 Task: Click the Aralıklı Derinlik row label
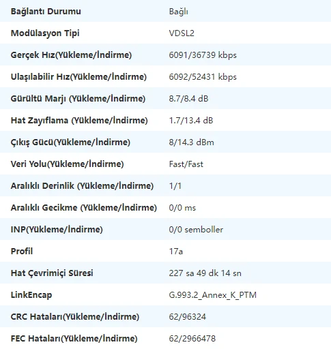[x=82, y=186]
